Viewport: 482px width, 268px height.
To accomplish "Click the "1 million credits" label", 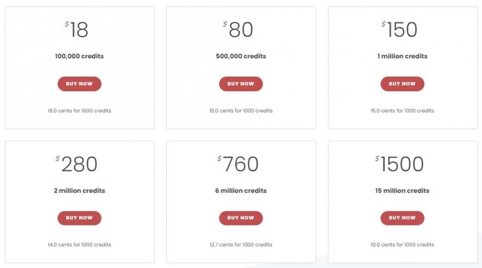I will (x=402, y=56).
